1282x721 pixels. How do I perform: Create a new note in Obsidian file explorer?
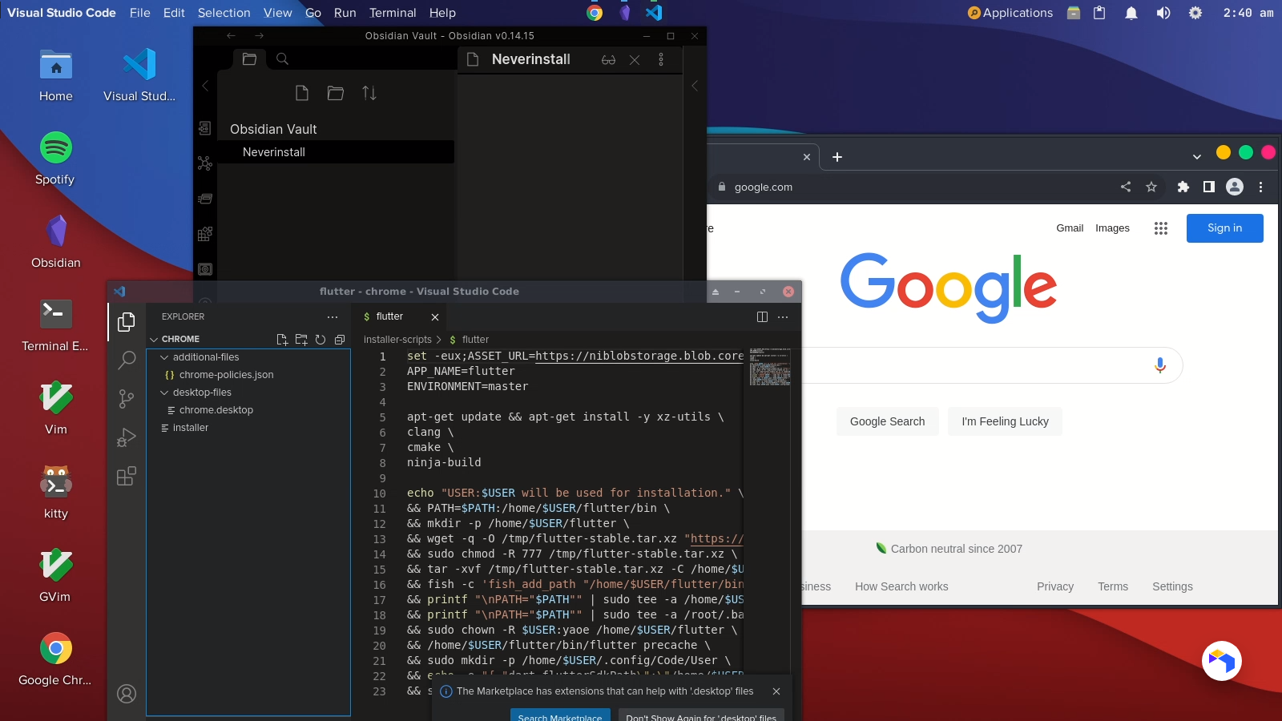tap(302, 93)
